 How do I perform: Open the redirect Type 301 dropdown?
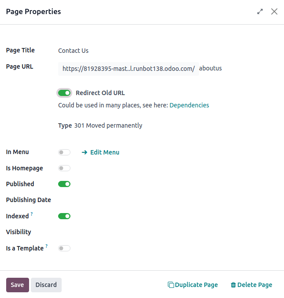pos(108,125)
